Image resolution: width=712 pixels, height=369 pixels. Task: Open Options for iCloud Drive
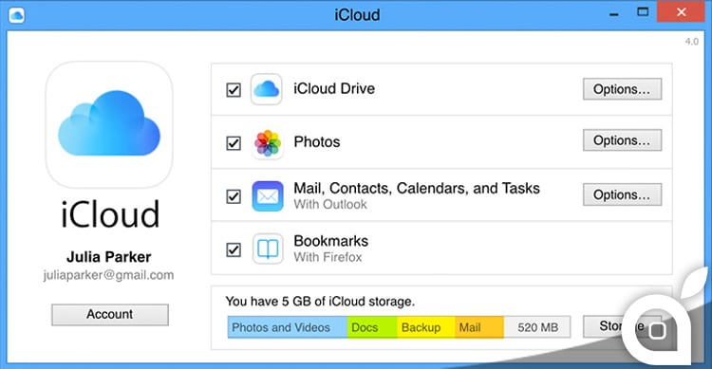tap(622, 89)
